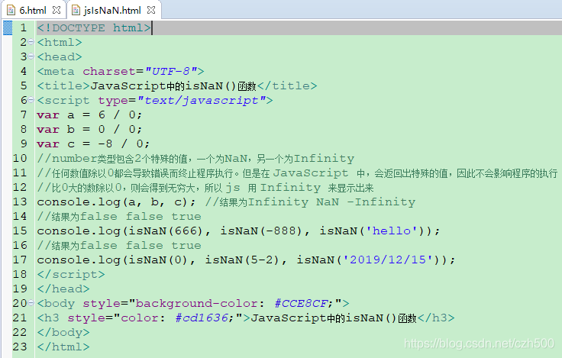Click the "UTF-8" charset value
Screen dimensions: 562x358
[x=171, y=71]
